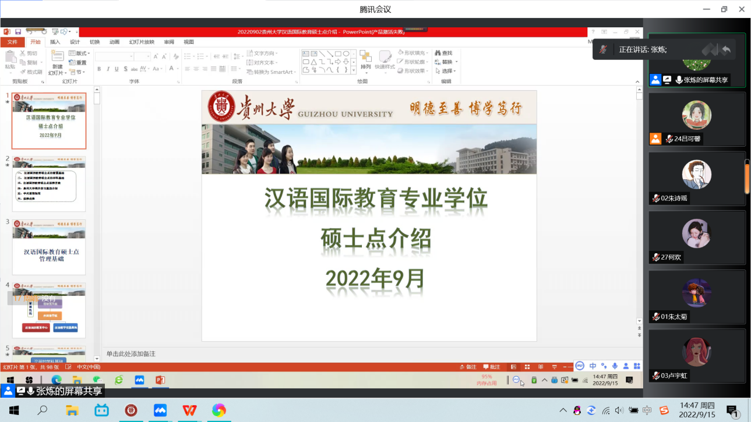The width and height of the screenshot is (751, 422).
Task: Click the notes field 单击此处添加备注
Action: (x=131, y=354)
